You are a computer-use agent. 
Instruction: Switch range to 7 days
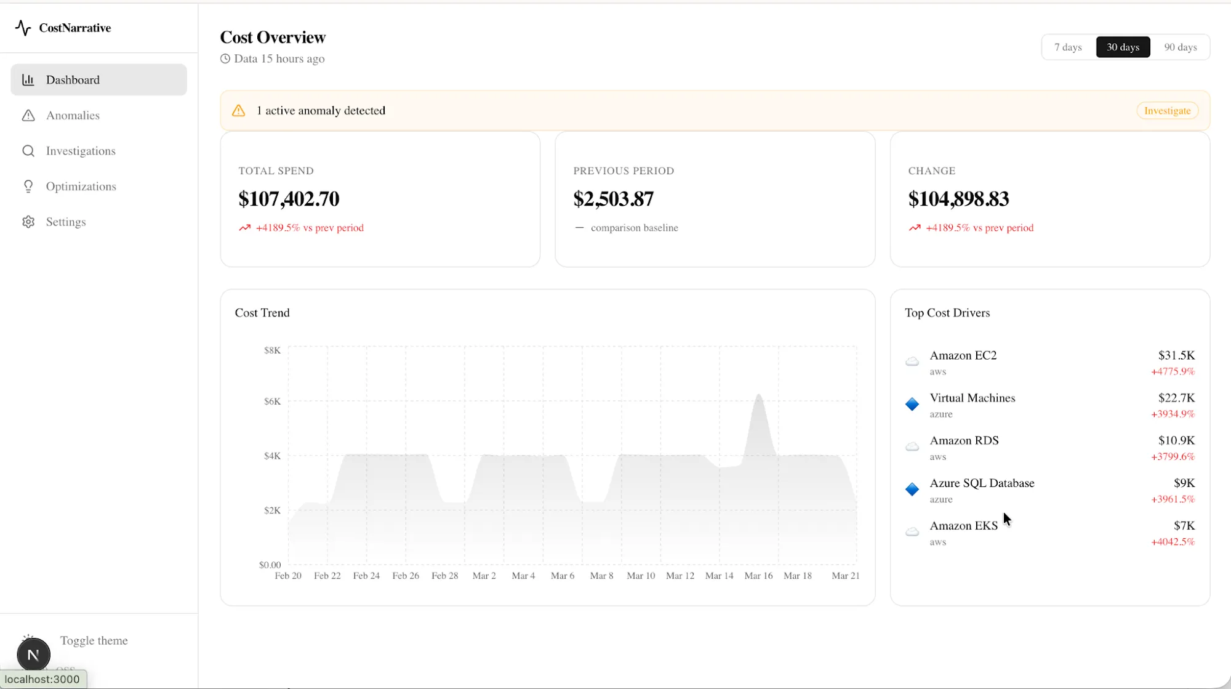(x=1068, y=47)
